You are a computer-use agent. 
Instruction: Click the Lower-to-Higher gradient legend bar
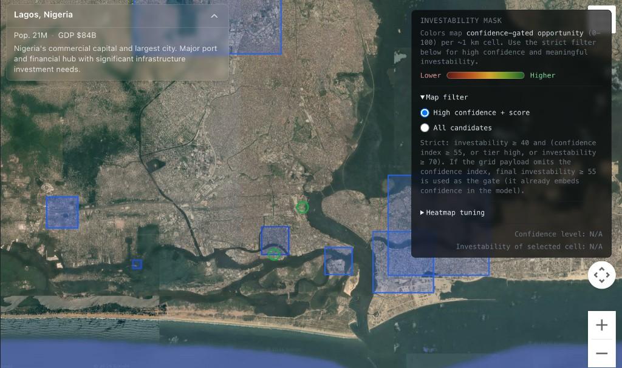485,76
